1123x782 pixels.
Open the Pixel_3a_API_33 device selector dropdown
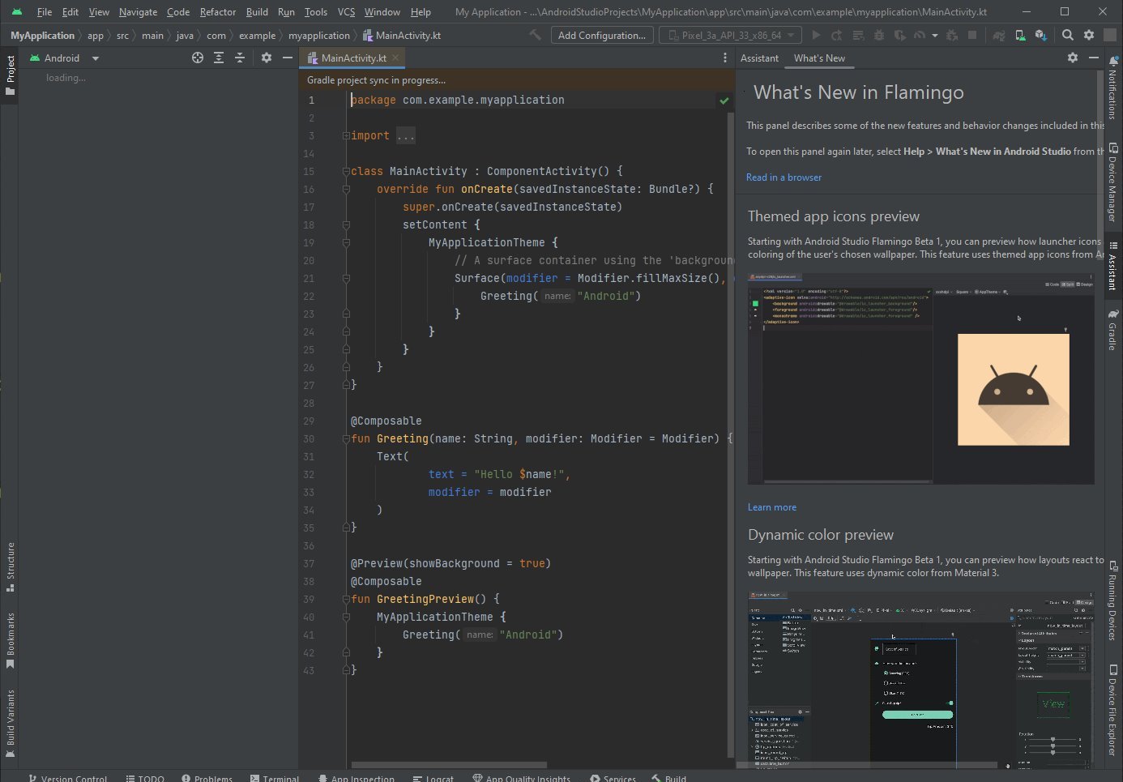[x=730, y=35]
